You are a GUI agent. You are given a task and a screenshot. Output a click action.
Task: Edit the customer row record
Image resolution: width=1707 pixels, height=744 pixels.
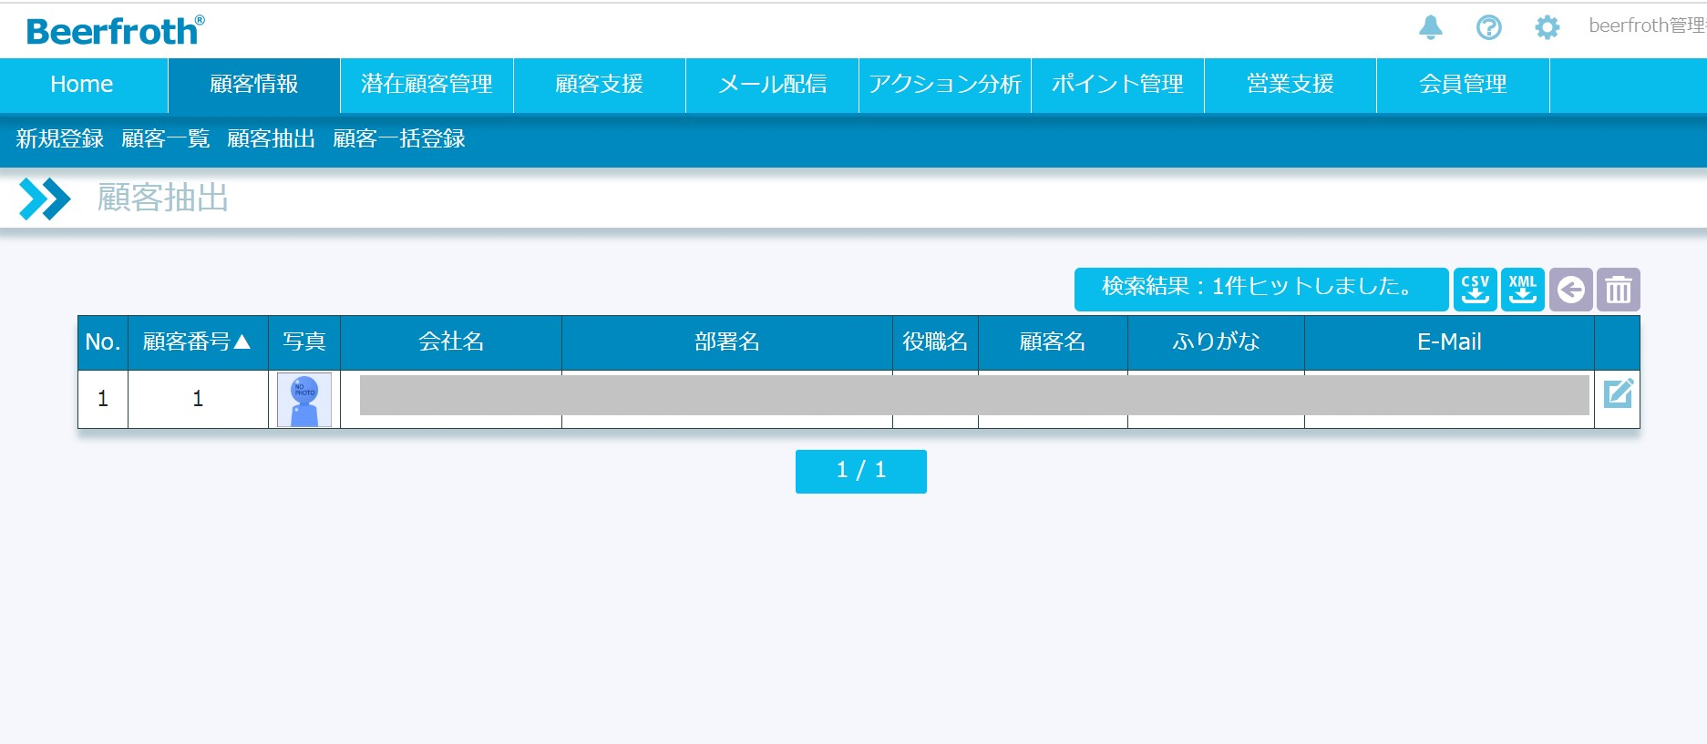(x=1618, y=393)
